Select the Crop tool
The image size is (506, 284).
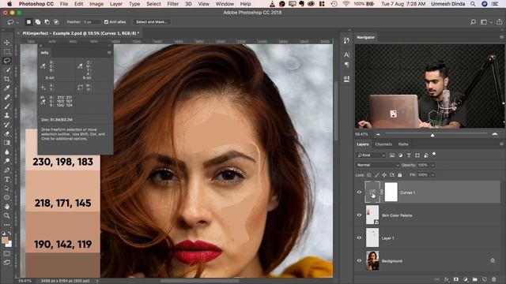pyautogui.click(x=7, y=79)
